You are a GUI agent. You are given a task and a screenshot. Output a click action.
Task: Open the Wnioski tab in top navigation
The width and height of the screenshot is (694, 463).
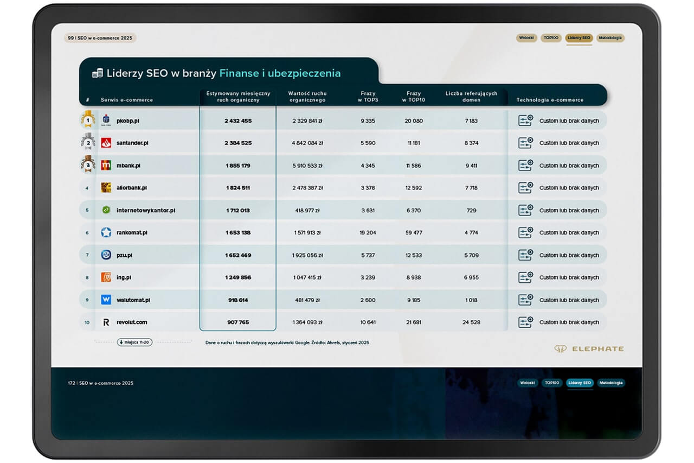pos(526,38)
